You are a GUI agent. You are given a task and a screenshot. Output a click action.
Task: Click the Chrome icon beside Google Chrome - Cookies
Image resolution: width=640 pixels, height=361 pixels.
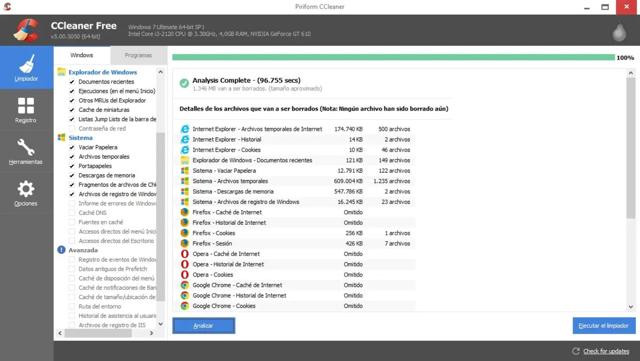185,305
